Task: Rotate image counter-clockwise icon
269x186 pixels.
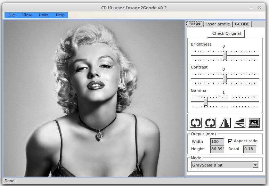Action: pyautogui.click(x=196, y=123)
